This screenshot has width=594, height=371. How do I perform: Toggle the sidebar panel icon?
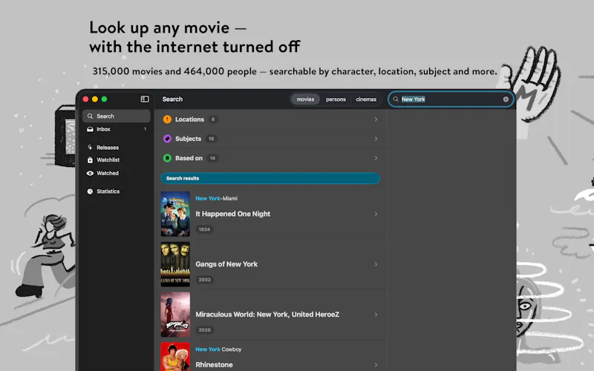pyautogui.click(x=145, y=99)
